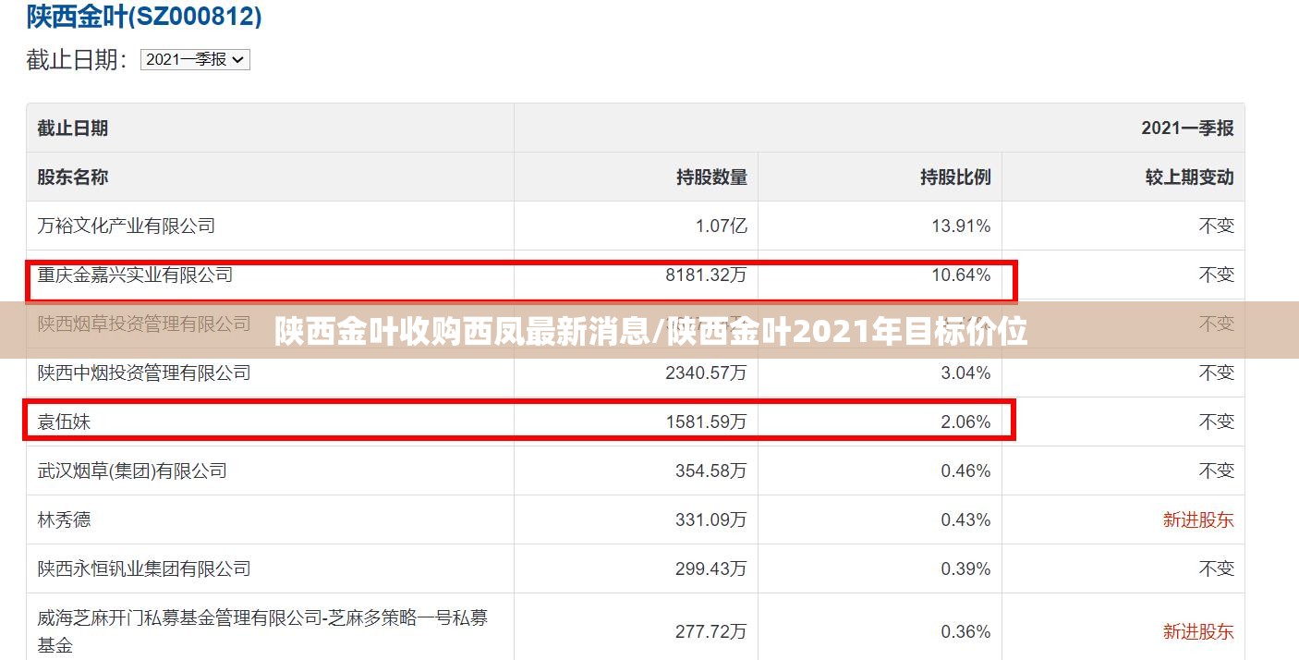
Task: Select 新进股东 in the 277.72万 row
Action: 1198,631
